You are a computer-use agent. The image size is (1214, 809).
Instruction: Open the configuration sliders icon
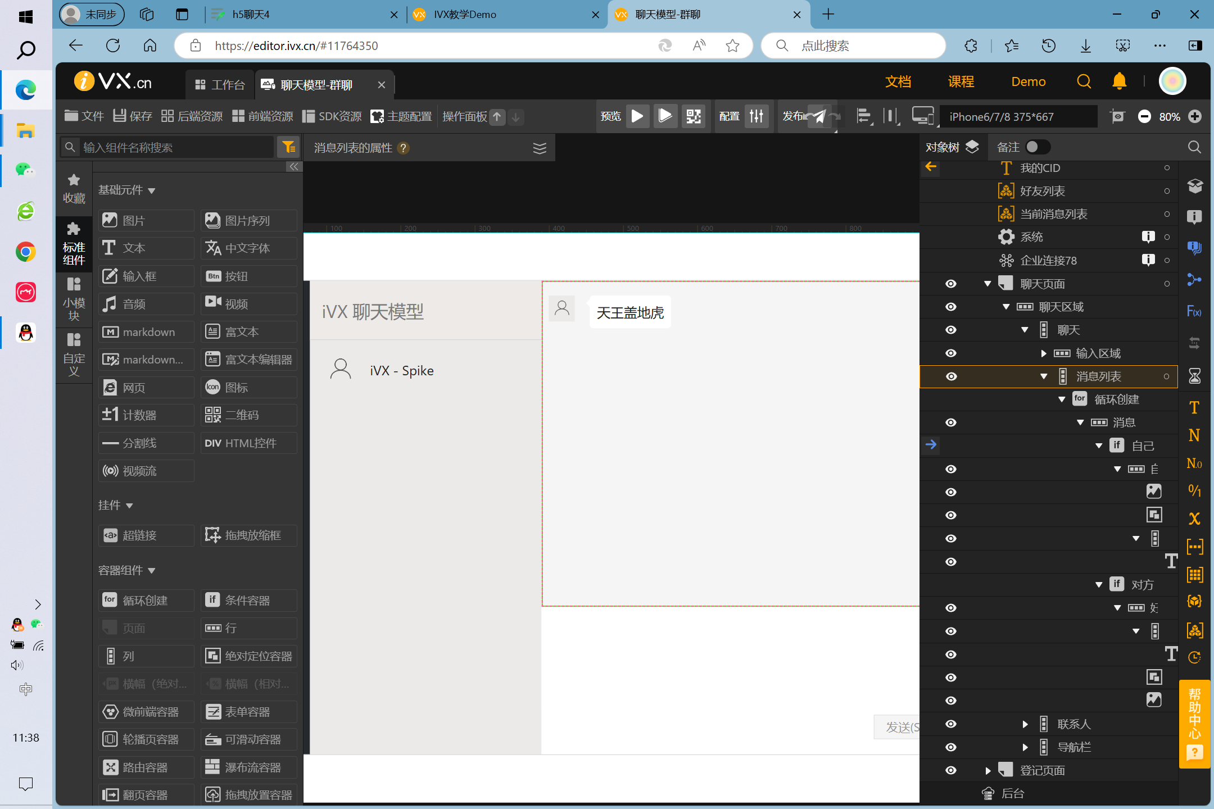click(x=757, y=116)
